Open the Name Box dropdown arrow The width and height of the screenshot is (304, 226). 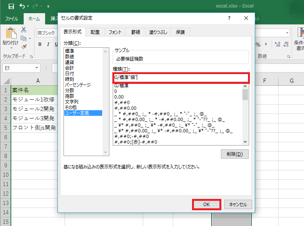[37, 68]
